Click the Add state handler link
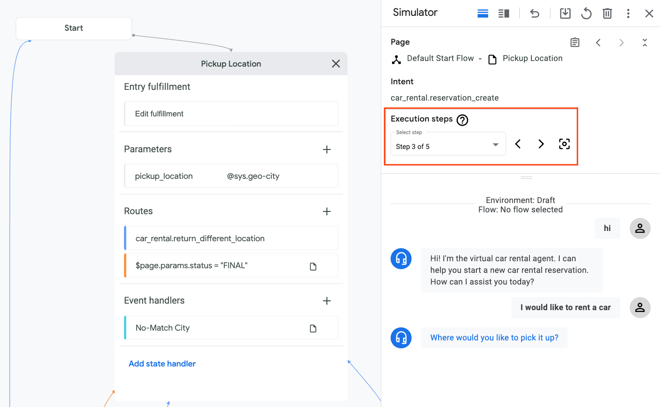 pos(162,364)
